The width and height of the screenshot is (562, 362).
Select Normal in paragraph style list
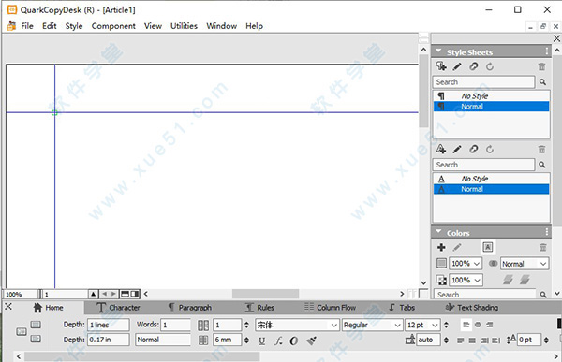[x=491, y=107]
